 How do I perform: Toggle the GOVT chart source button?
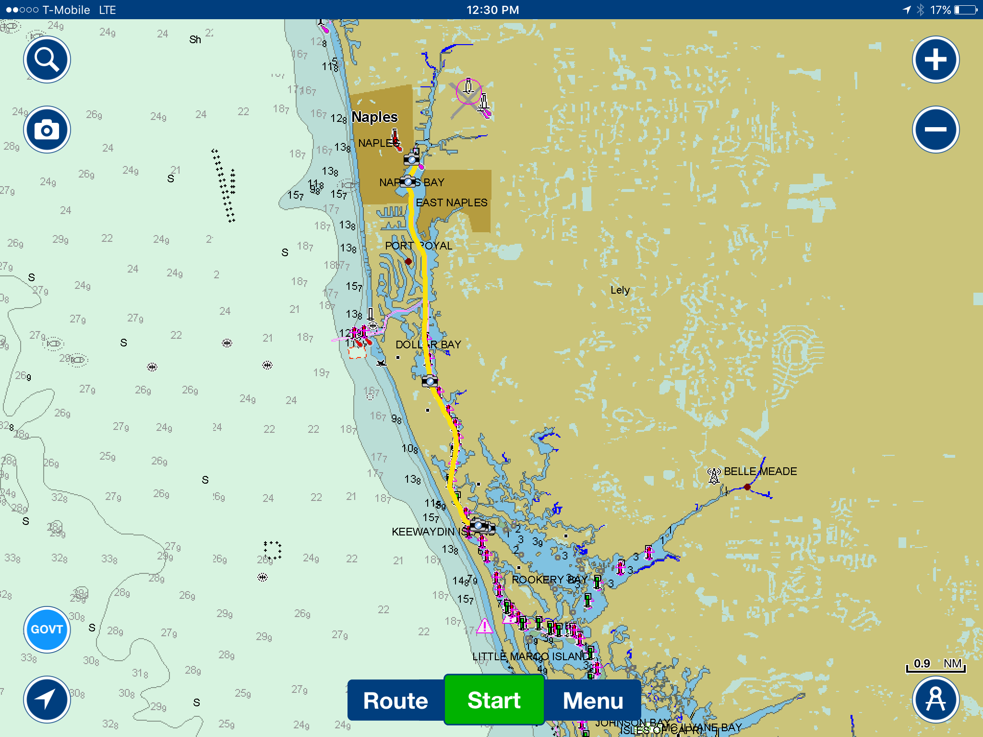coord(47,629)
